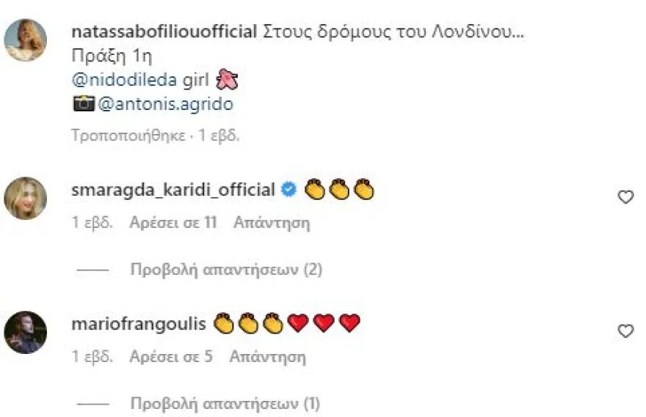Like mariofrangoulis's comment with the heart icon
The width and height of the screenshot is (646, 417).
625,331
